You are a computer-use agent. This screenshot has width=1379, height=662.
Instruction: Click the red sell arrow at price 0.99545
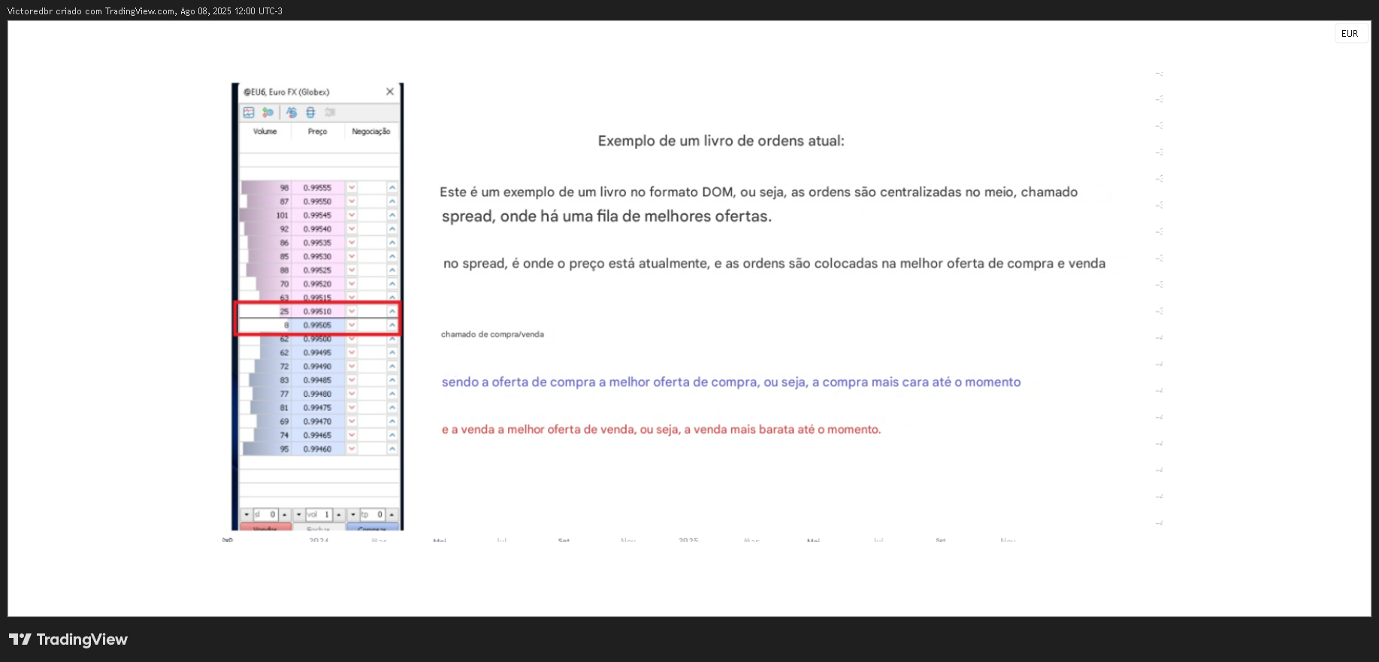point(352,215)
